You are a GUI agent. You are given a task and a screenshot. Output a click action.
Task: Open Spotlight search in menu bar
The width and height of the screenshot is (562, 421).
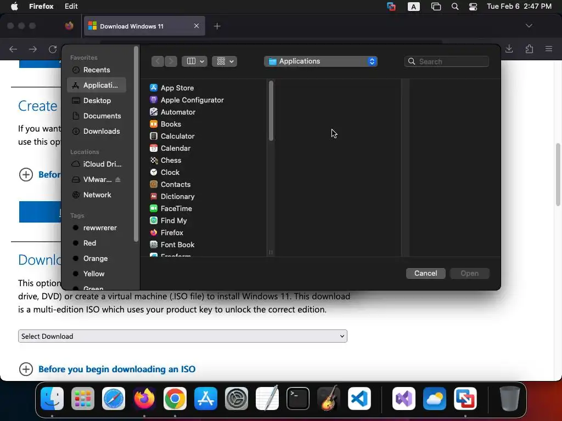pyautogui.click(x=455, y=7)
